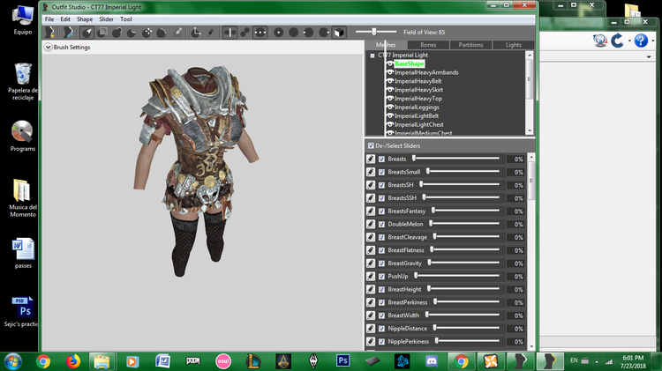Viewport: 662px width, 371px height.
Task: Click edit pencil icon for DoubleMelon slider
Action: click(x=371, y=224)
